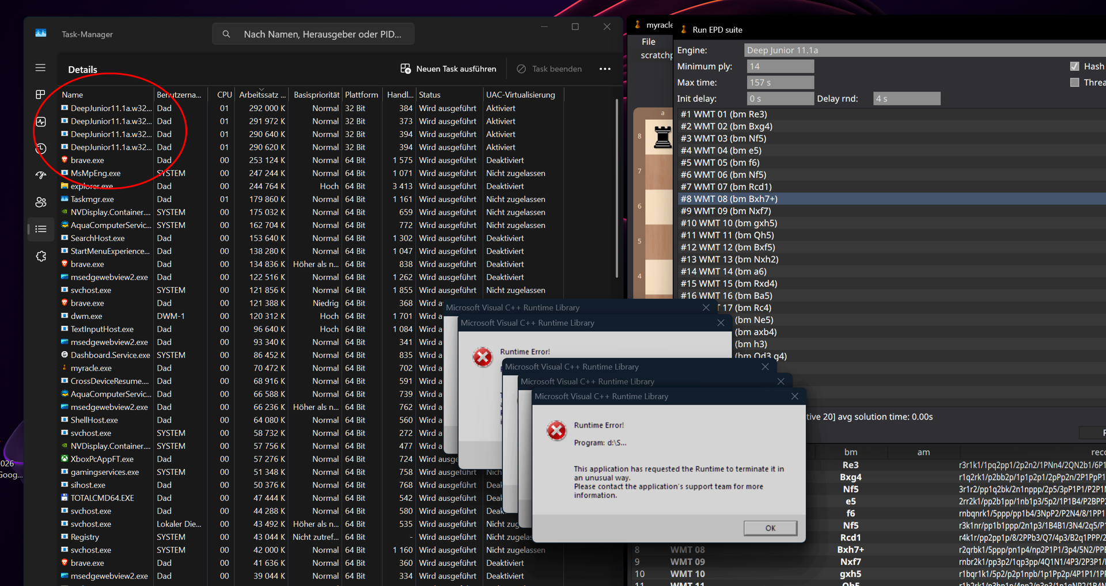Click OK in the front Runtime Error dialog

tap(770, 528)
